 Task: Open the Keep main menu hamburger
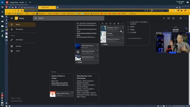click(x=12, y=18)
